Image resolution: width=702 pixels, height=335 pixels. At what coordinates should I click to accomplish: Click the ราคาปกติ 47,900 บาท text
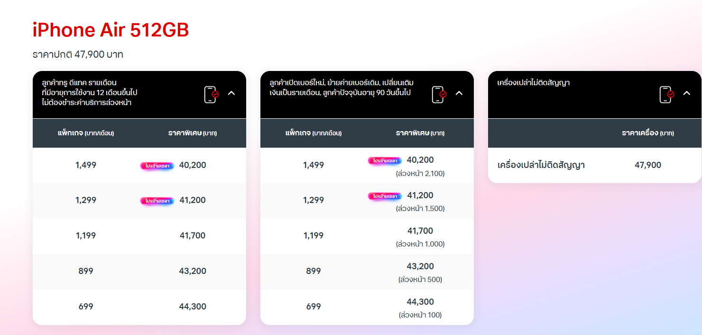[x=78, y=54]
